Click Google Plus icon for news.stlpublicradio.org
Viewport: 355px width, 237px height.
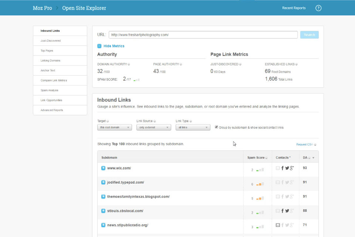pyautogui.click(x=292, y=225)
